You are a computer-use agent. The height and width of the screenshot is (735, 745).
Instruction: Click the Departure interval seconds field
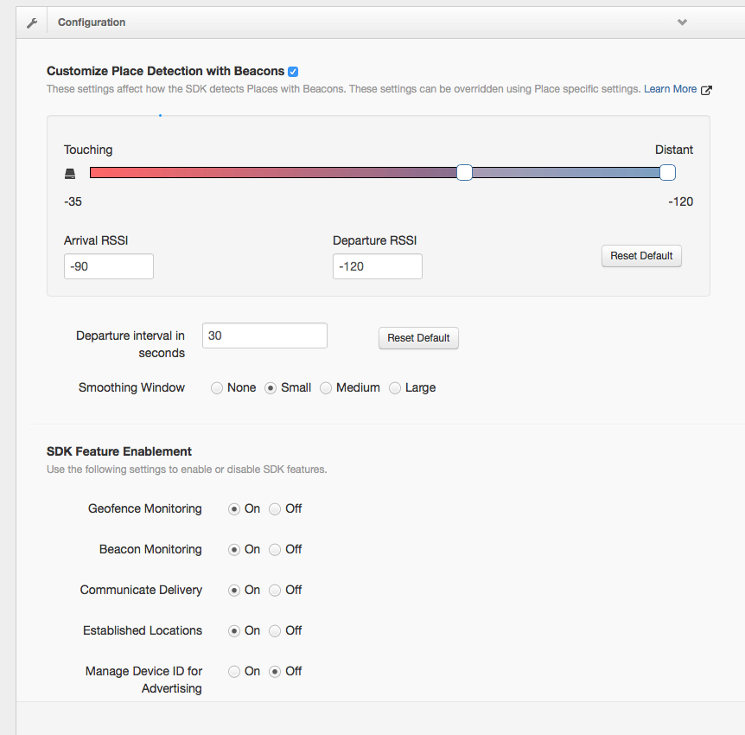tap(264, 336)
